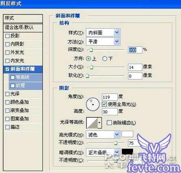Expand the gloss contour picker arrow

pyautogui.click(x=100, y=123)
